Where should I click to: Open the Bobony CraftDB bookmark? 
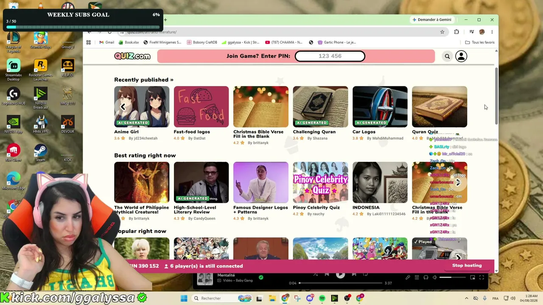[x=202, y=42]
